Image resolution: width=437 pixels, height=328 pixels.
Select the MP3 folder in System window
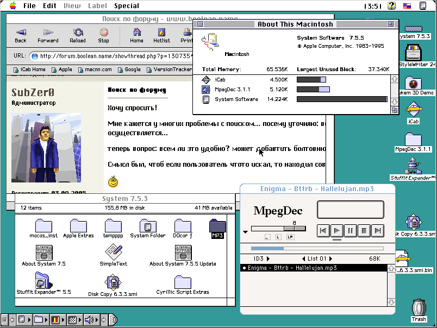(217, 228)
